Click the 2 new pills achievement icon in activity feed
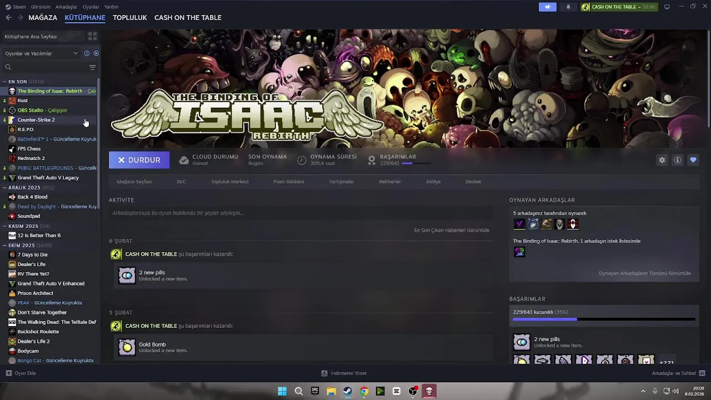711x400 pixels. click(127, 276)
